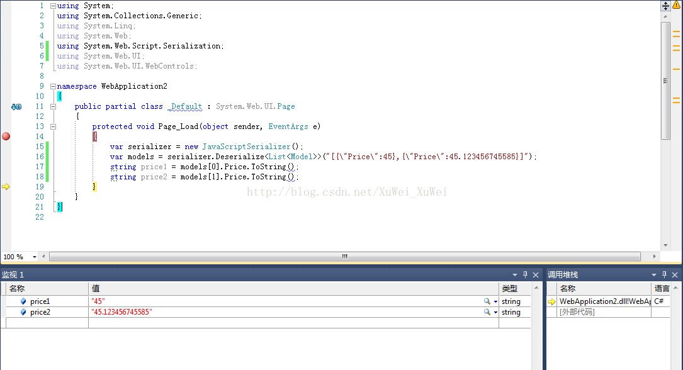Open the text visualizer for price1
The height and width of the screenshot is (370, 683).
pyautogui.click(x=487, y=301)
